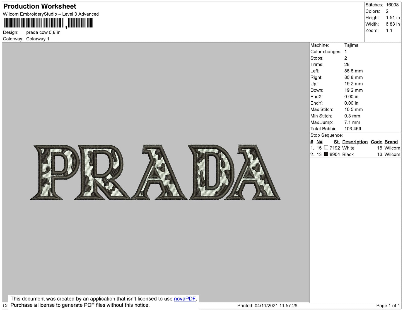Click the 'St.' column header
This screenshot has width=403, height=311.
click(x=337, y=142)
